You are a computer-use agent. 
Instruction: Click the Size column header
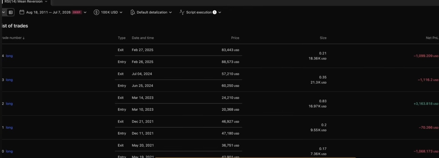point(323,38)
